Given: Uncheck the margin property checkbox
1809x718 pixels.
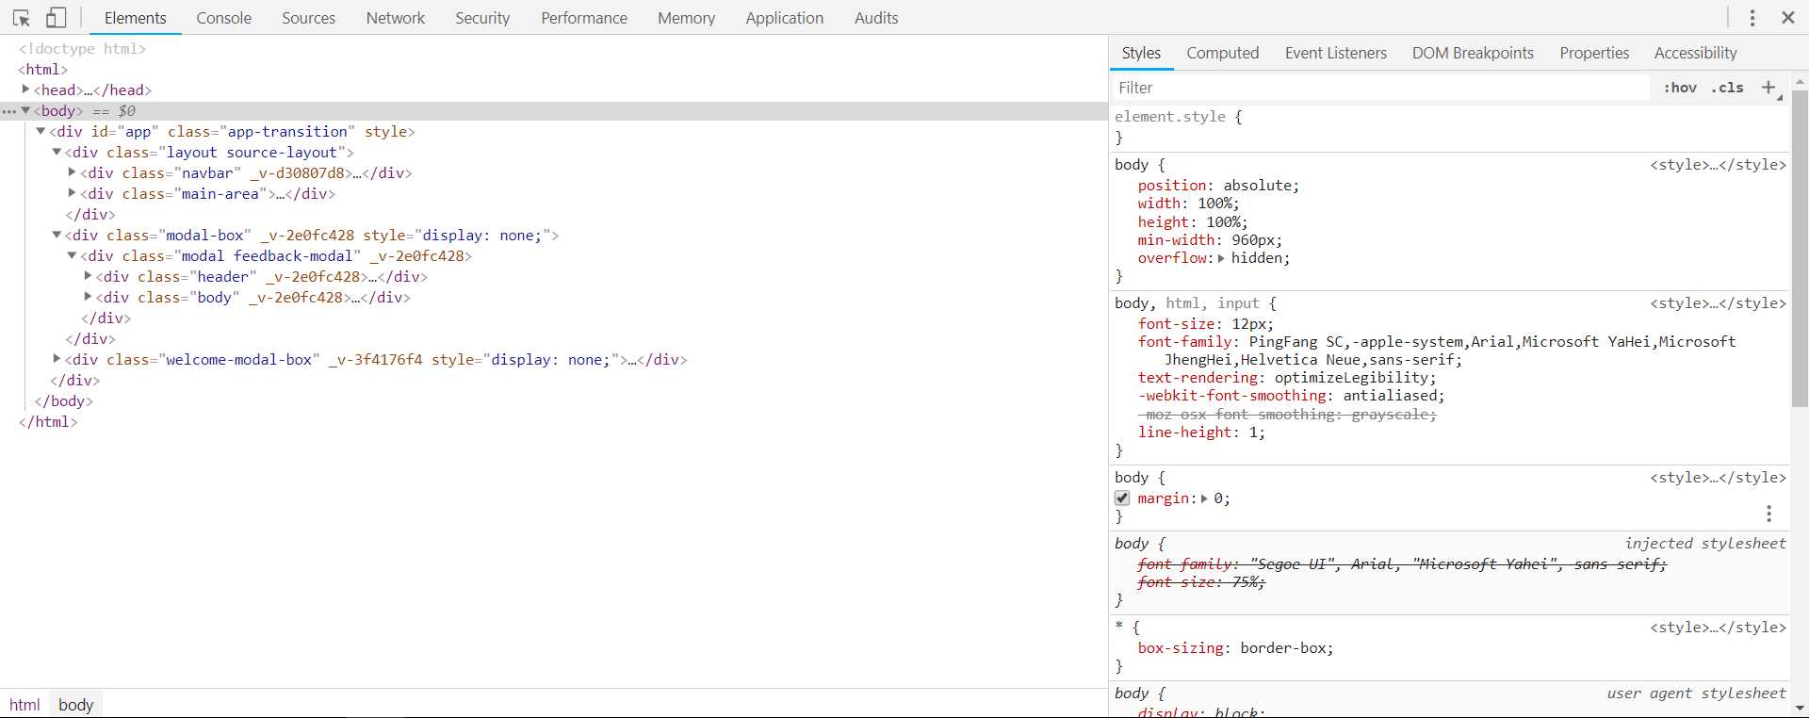Looking at the screenshot, I should click(1122, 498).
